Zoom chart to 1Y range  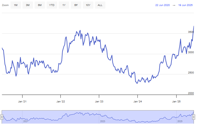(64, 5)
